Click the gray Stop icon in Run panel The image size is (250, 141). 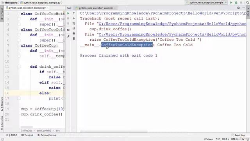(68, 18)
